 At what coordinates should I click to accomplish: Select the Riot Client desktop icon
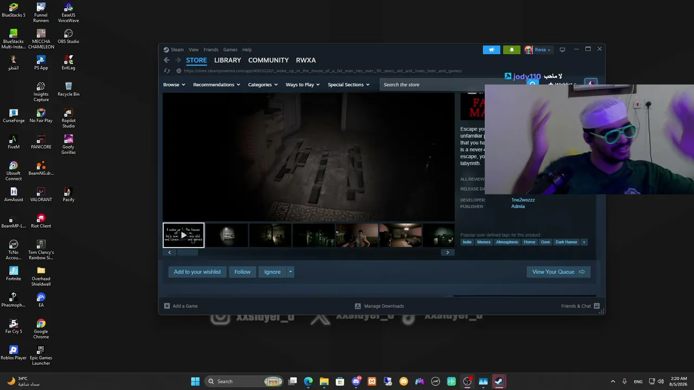[x=41, y=221]
